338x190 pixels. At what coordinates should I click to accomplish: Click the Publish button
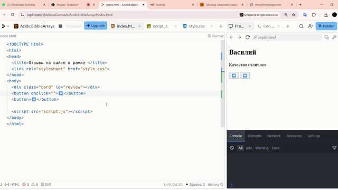click(326, 26)
